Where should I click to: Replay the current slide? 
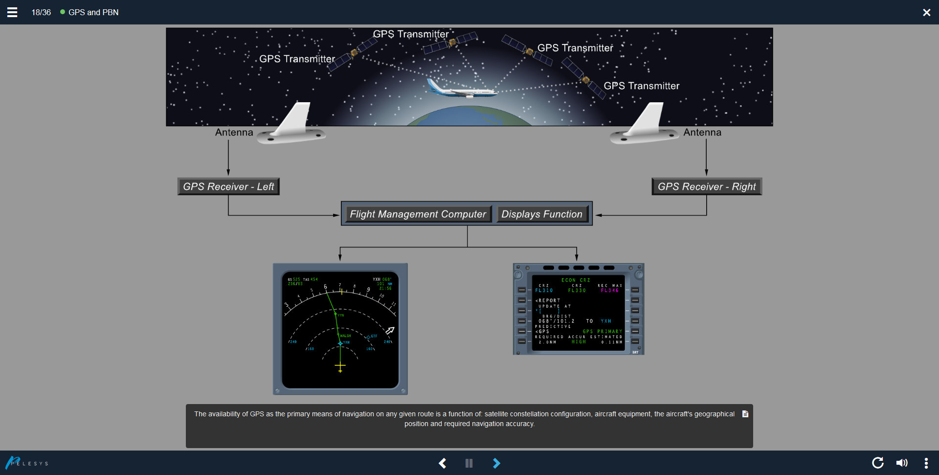coord(877,463)
